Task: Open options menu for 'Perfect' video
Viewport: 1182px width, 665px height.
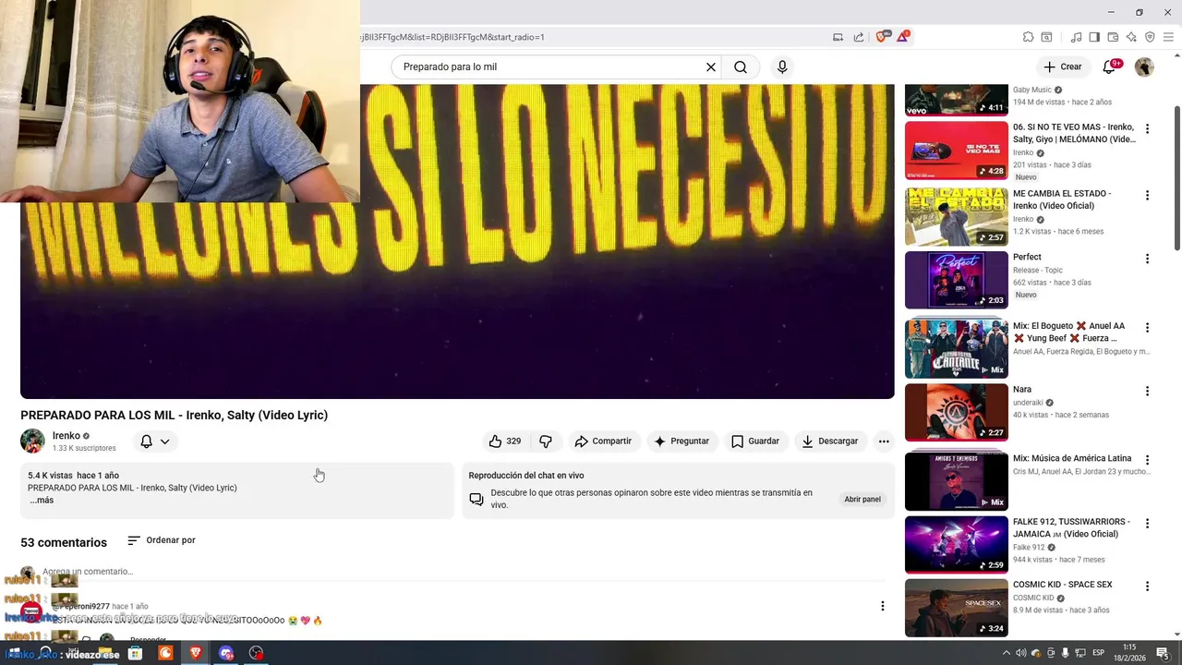Action: coord(1147,259)
